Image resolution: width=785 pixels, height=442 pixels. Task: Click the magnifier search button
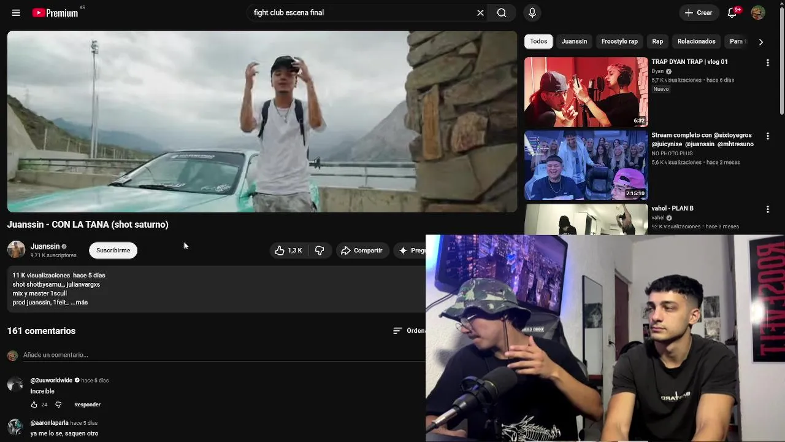pos(502,13)
